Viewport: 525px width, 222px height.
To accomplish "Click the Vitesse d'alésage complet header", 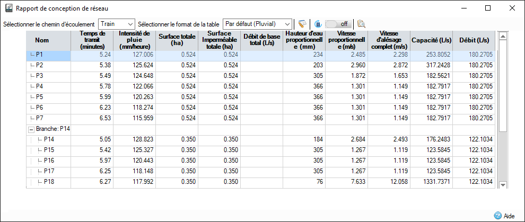I will coord(389,40).
